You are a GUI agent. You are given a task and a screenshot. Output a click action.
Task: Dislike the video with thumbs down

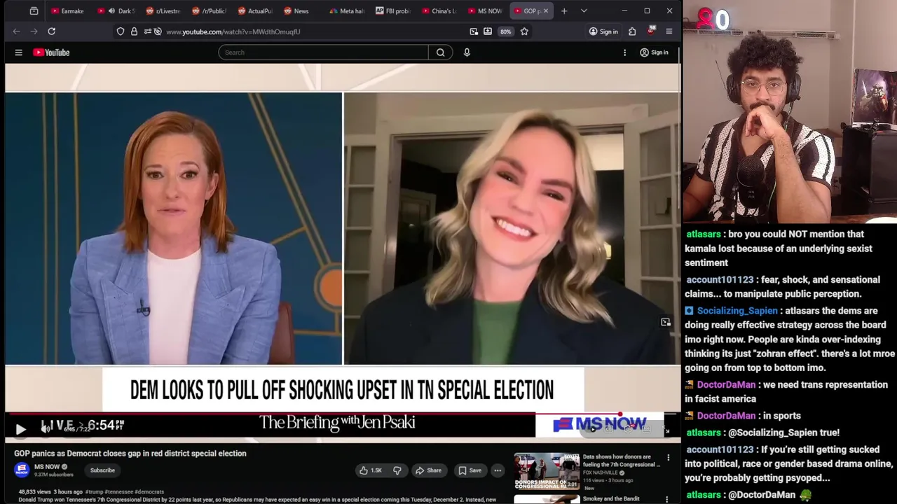[397, 470]
